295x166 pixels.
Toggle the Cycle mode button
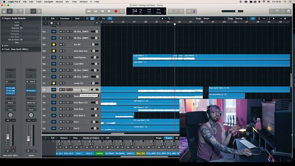(122, 11)
